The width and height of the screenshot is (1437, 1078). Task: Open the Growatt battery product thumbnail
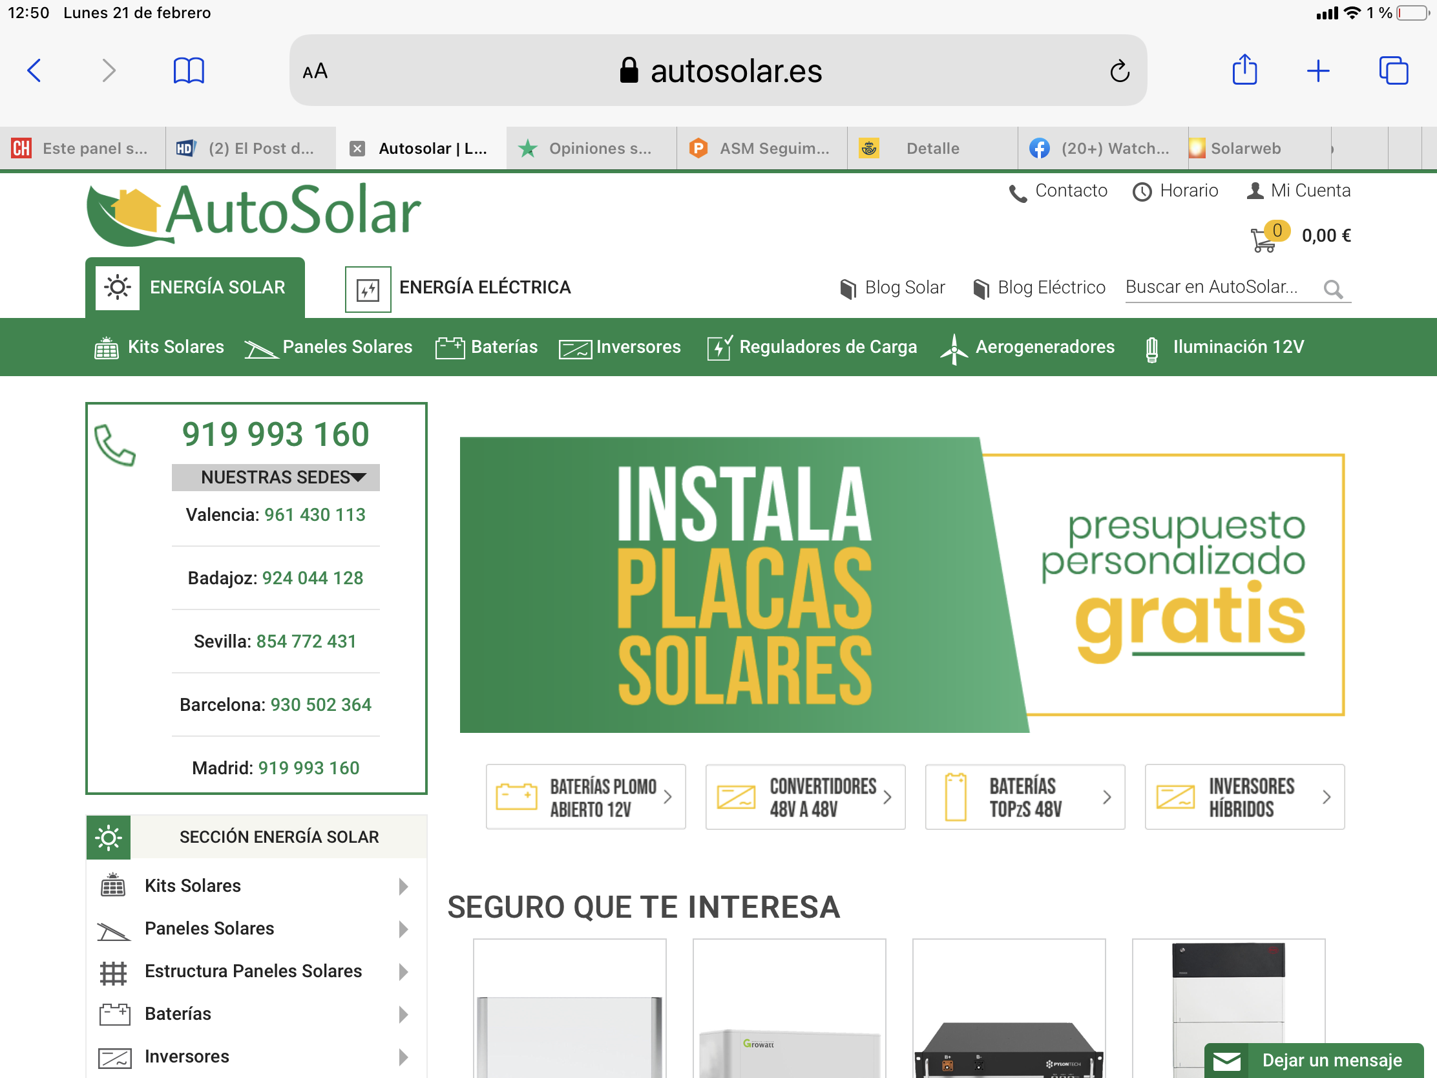pyautogui.click(x=789, y=1008)
